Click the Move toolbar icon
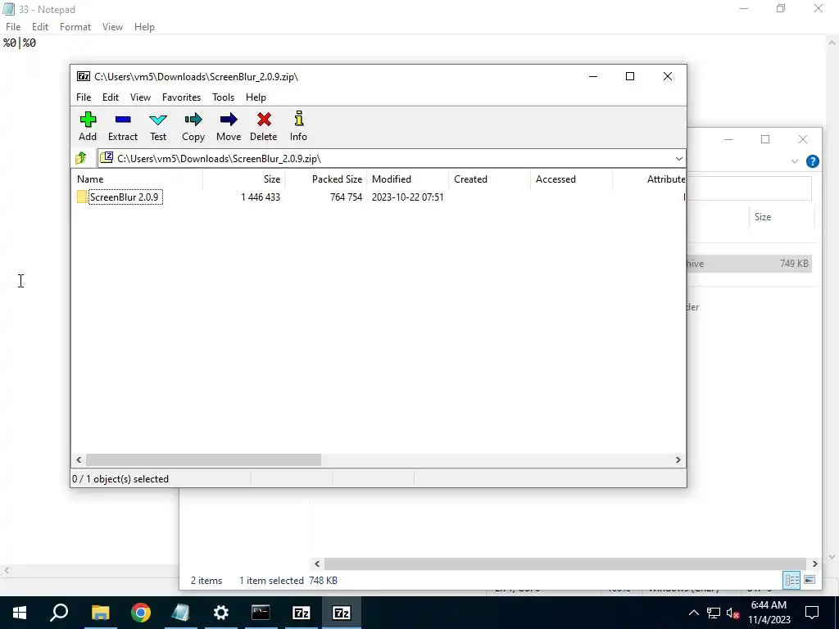Viewport: 839px width, 629px height. (x=229, y=126)
